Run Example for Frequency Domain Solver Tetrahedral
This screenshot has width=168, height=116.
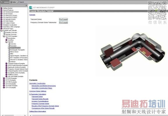pyautogui.click(x=63, y=23)
